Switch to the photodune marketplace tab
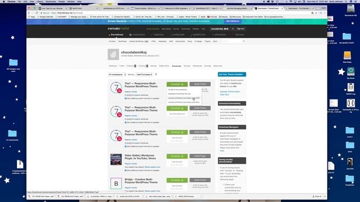 coord(219,35)
